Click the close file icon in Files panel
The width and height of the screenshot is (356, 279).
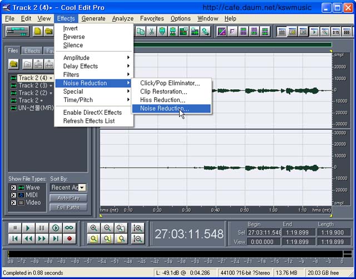(27, 64)
